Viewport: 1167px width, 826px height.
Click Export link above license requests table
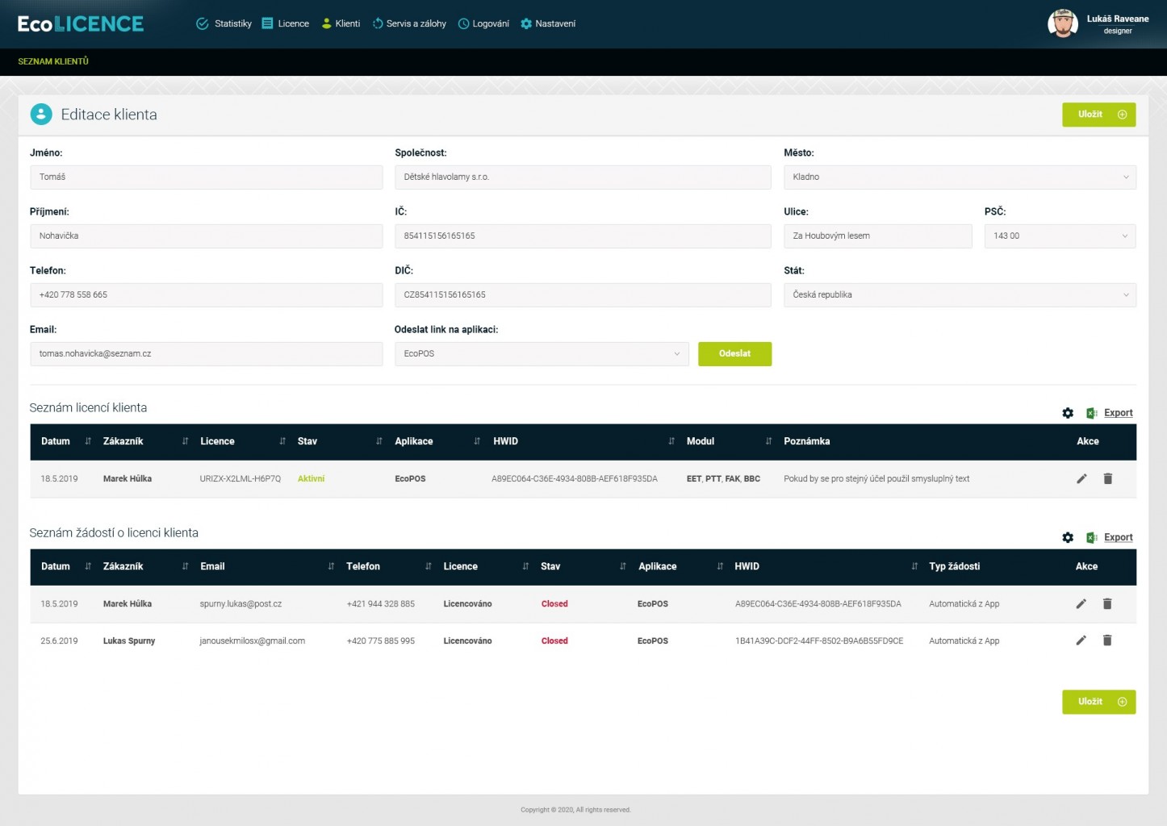1118,538
